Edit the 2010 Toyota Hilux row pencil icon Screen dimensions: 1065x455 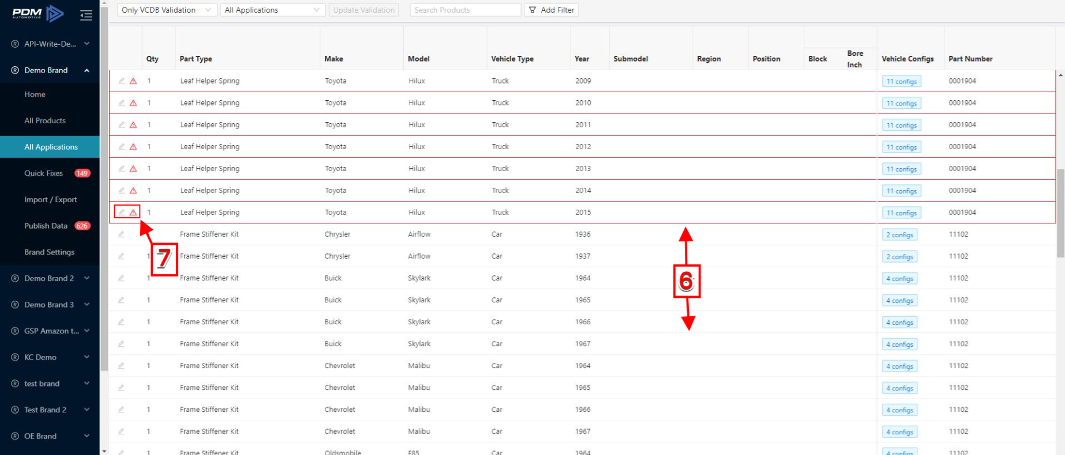tap(121, 103)
